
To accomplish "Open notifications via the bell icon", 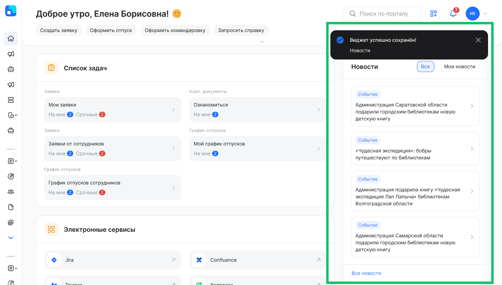I will (x=453, y=14).
